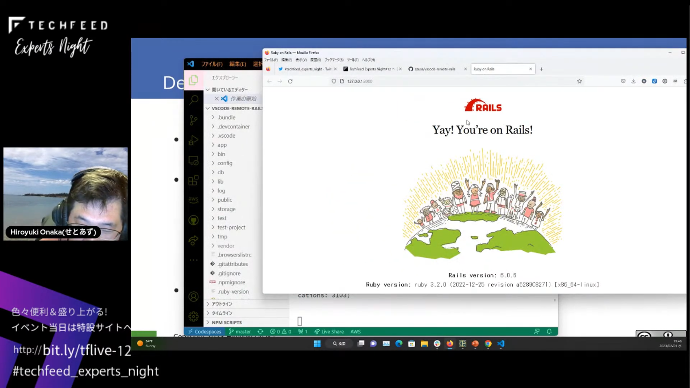This screenshot has width=690, height=388.
Task: Click Live Share in the status bar
Action: click(329, 332)
